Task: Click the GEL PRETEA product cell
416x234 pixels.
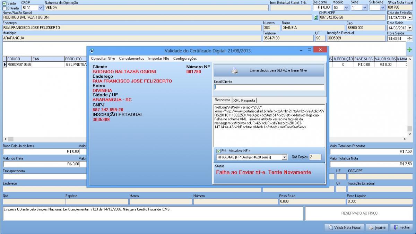Action: 76,64
